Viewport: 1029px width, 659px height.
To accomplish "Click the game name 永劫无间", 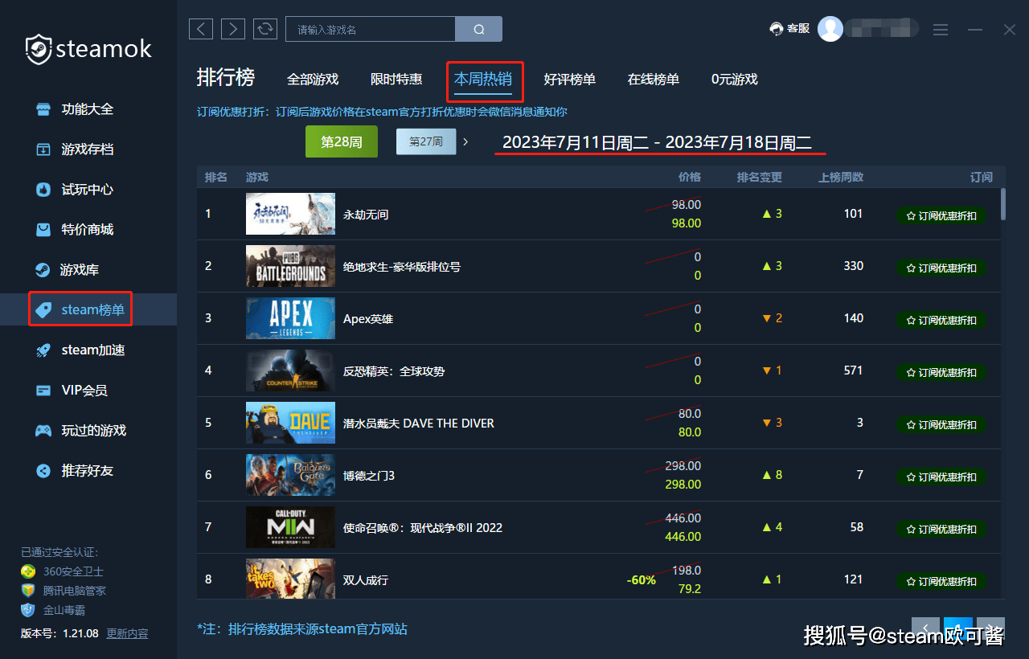I will (366, 215).
